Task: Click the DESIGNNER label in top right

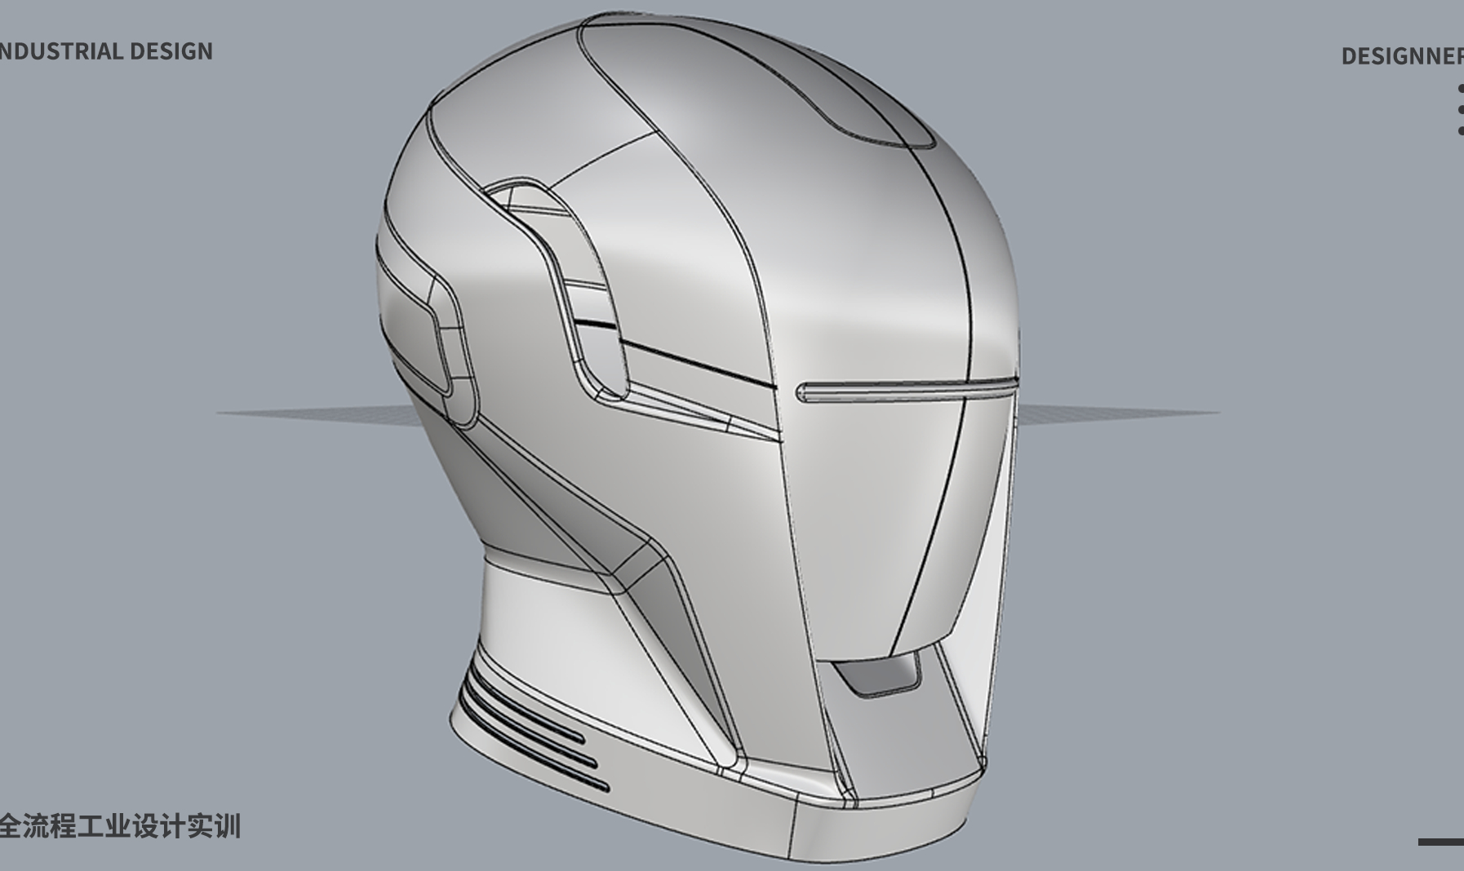Action: click(x=1402, y=56)
